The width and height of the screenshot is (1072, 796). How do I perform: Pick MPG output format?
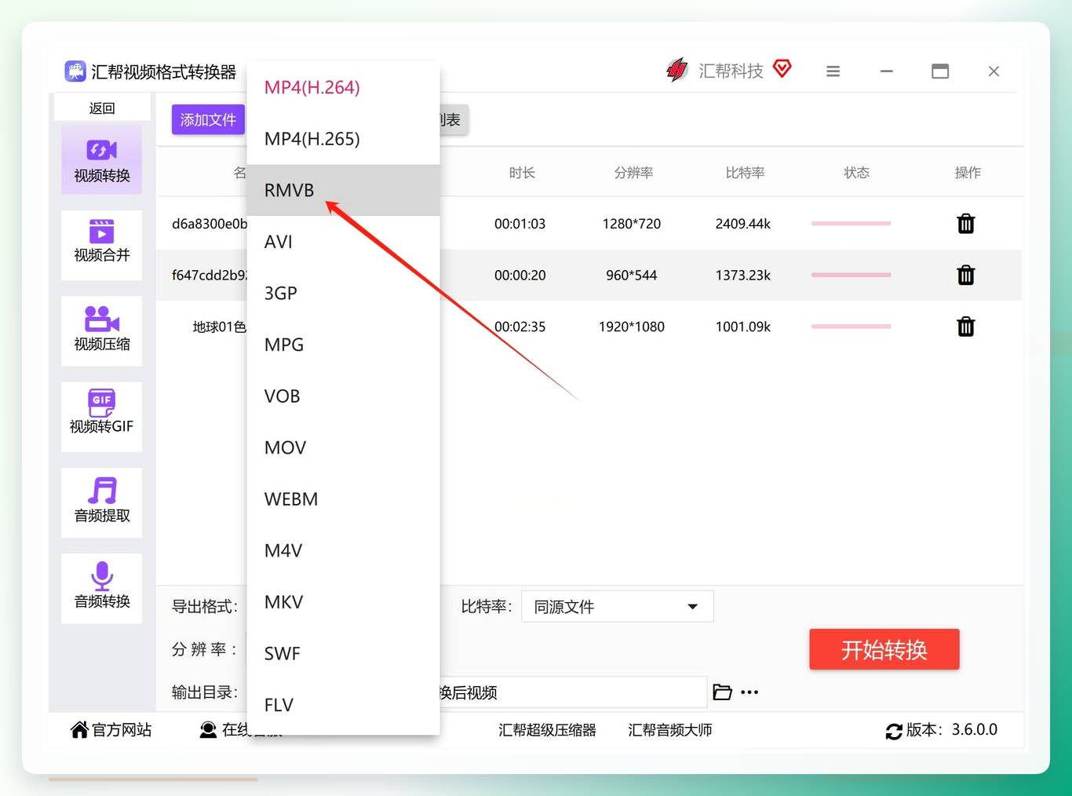[x=343, y=345]
